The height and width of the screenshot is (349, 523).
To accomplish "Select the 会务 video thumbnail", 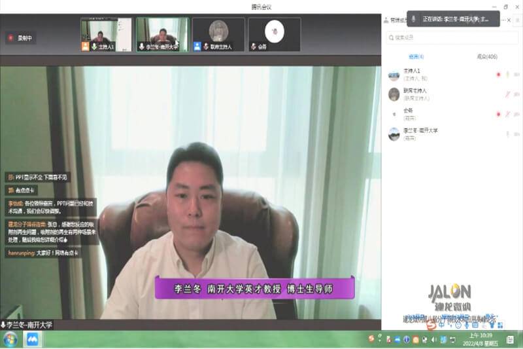I will pos(274,34).
